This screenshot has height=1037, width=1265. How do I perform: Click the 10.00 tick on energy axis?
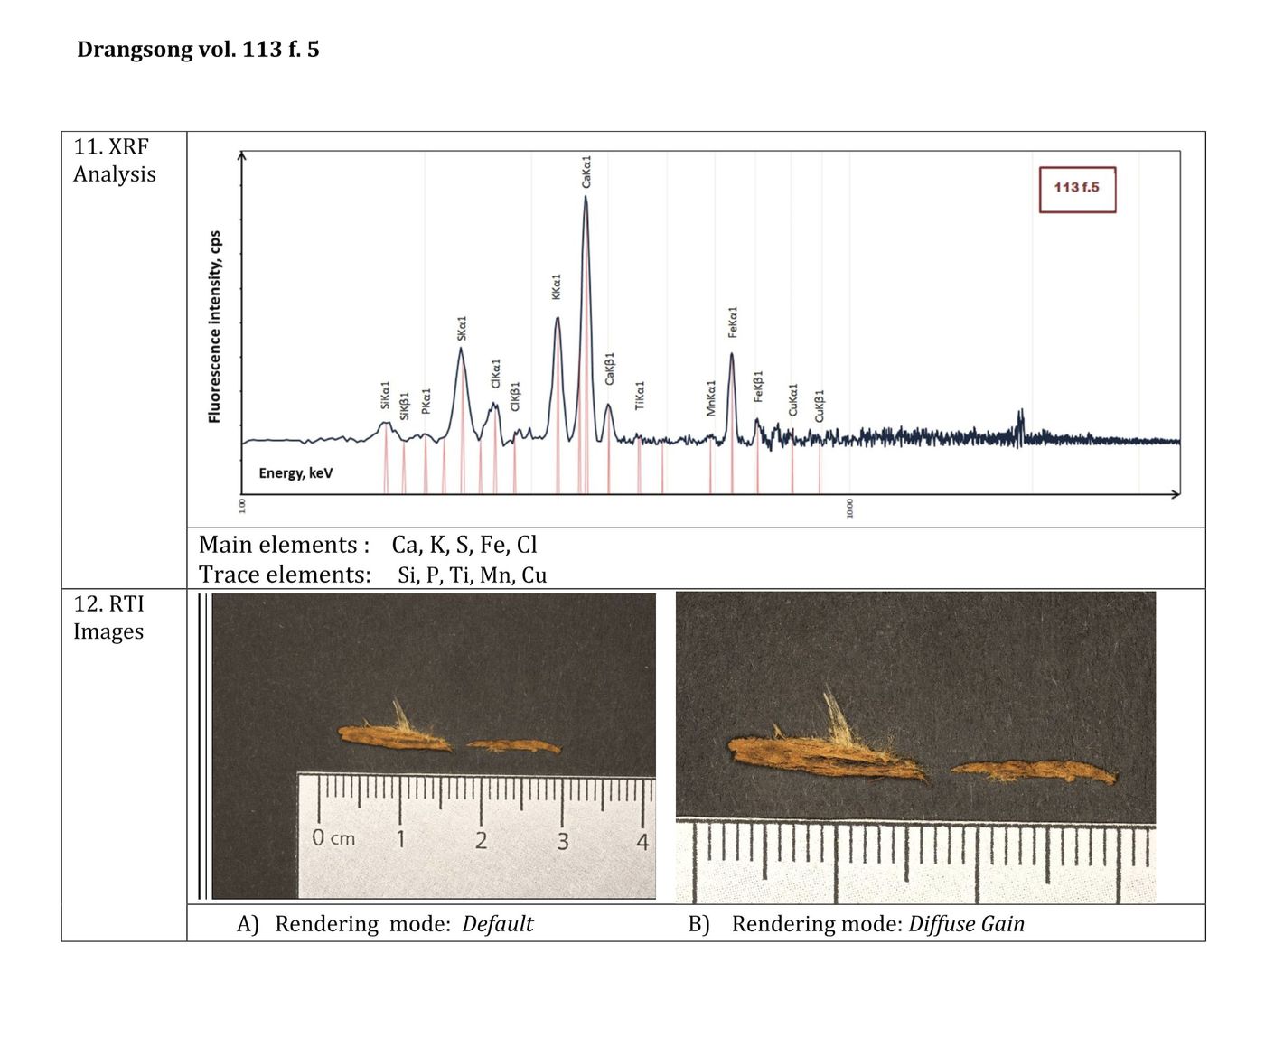[849, 508]
